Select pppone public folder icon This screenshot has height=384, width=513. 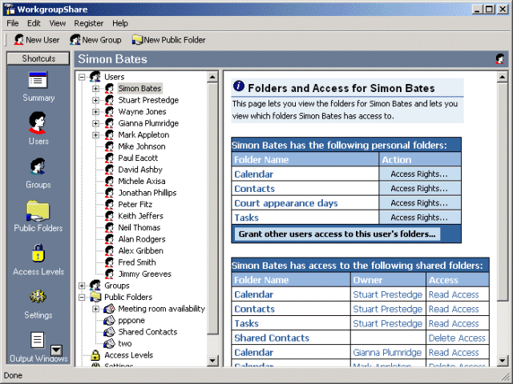pos(109,320)
